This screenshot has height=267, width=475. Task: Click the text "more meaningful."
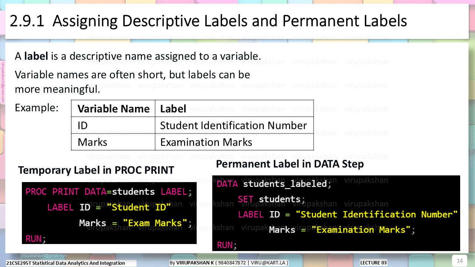pyautogui.click(x=58, y=89)
